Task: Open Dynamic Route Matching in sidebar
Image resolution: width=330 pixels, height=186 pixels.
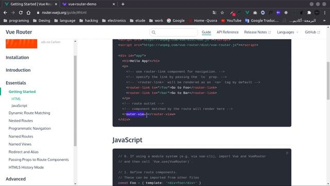Action: coord(29,113)
